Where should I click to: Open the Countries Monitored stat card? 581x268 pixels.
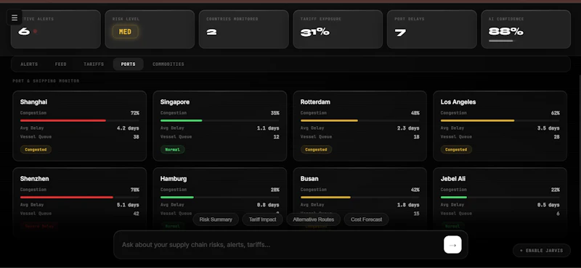coord(244,29)
